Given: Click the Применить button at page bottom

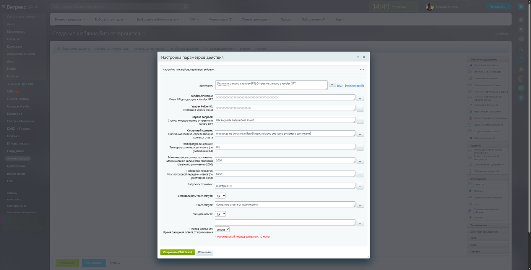Looking at the screenshot, I should pos(94,263).
